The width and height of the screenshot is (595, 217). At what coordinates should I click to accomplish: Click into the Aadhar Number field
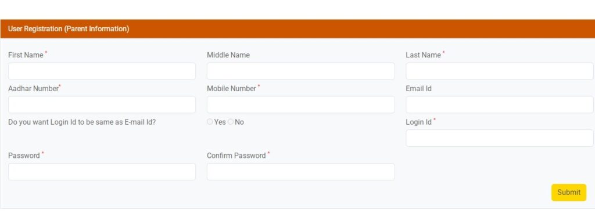point(102,104)
